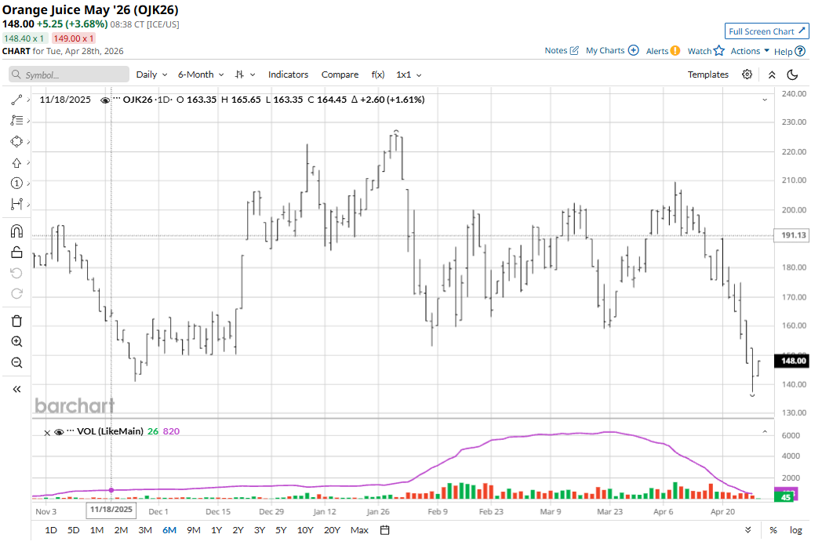Select the 3M time range
The image size is (822, 556).
click(145, 530)
